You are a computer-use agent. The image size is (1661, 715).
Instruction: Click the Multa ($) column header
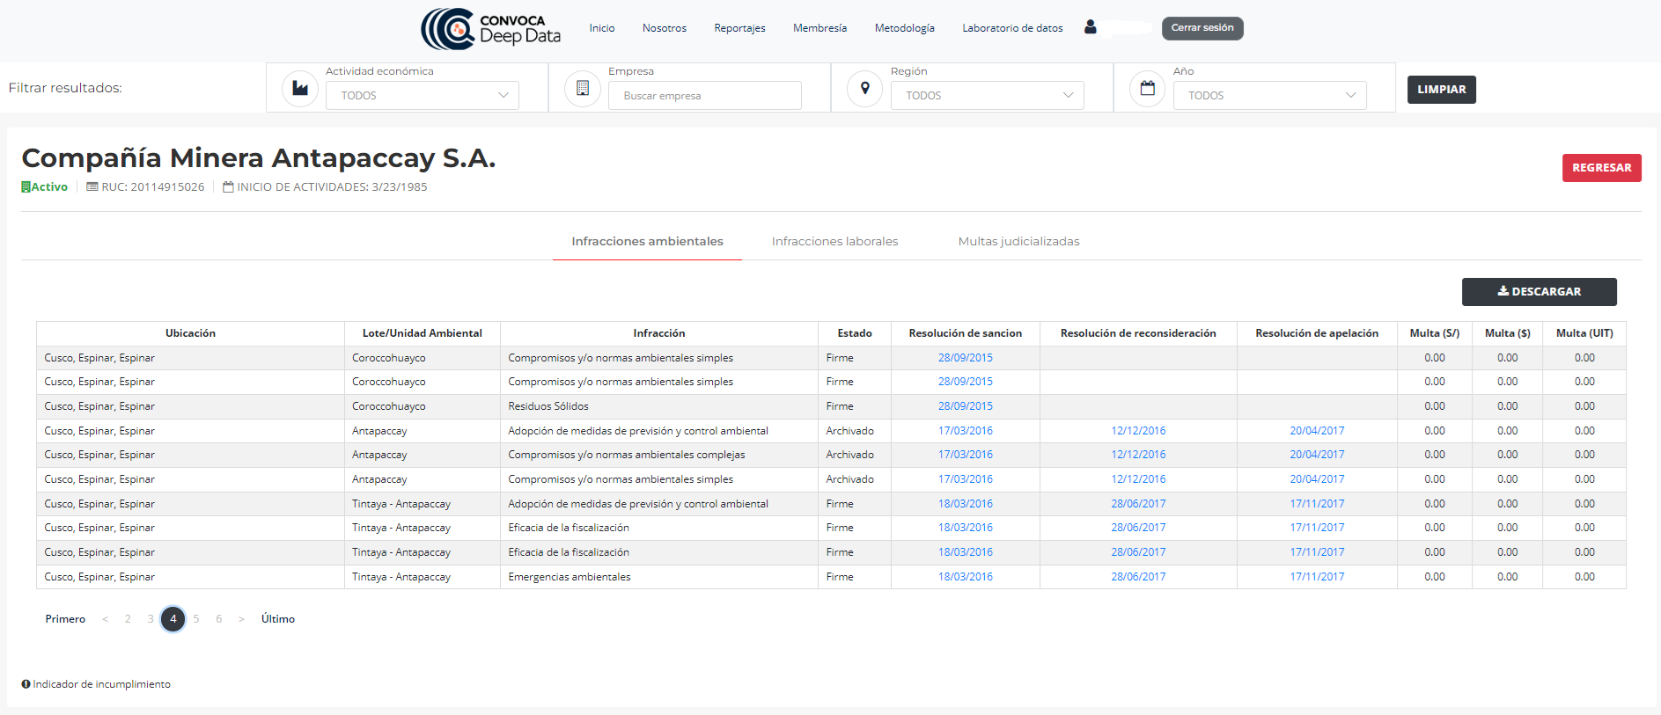(x=1508, y=333)
